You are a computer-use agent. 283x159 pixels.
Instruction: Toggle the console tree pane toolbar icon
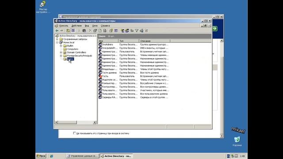click(x=73, y=30)
